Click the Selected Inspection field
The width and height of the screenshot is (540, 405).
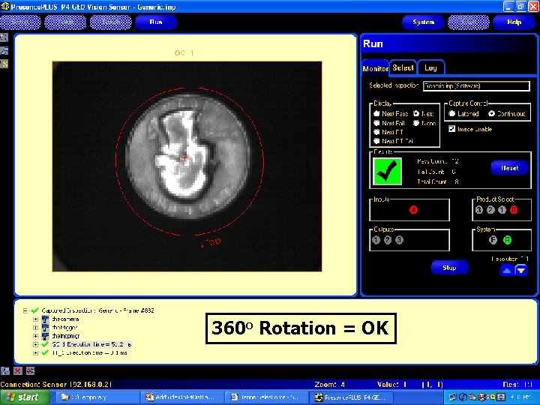coord(476,85)
